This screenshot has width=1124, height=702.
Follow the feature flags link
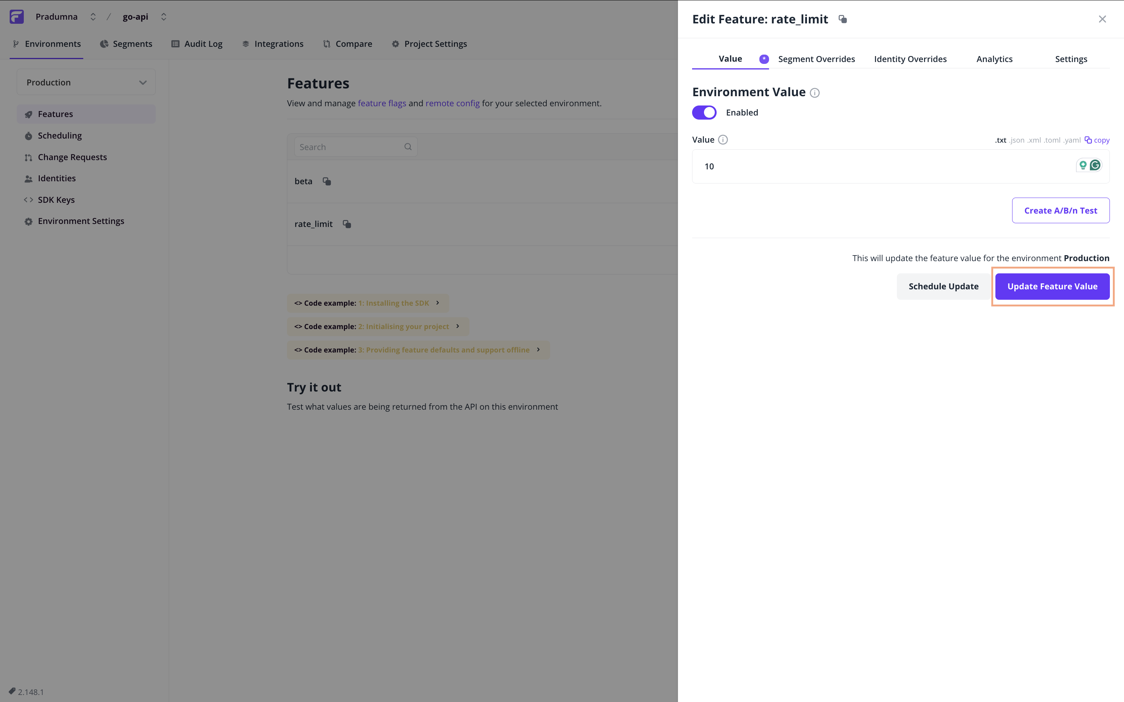(382, 103)
